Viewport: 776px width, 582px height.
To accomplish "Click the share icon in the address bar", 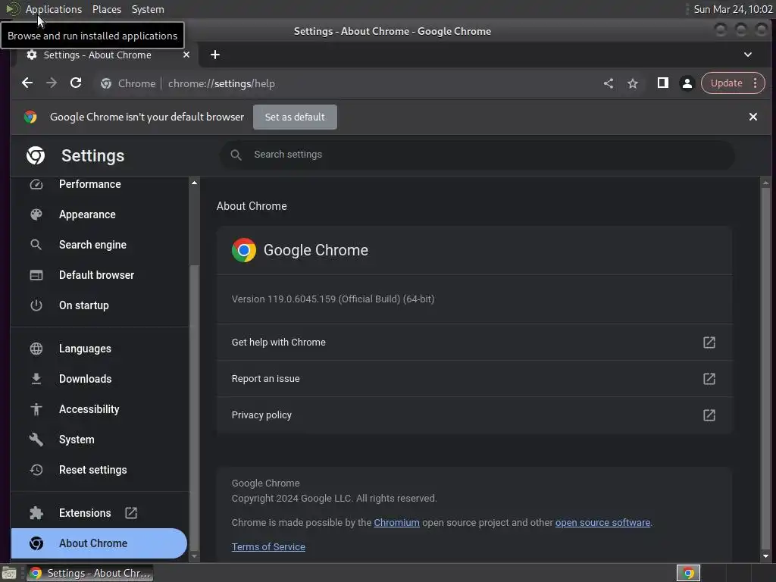I will coord(609,83).
